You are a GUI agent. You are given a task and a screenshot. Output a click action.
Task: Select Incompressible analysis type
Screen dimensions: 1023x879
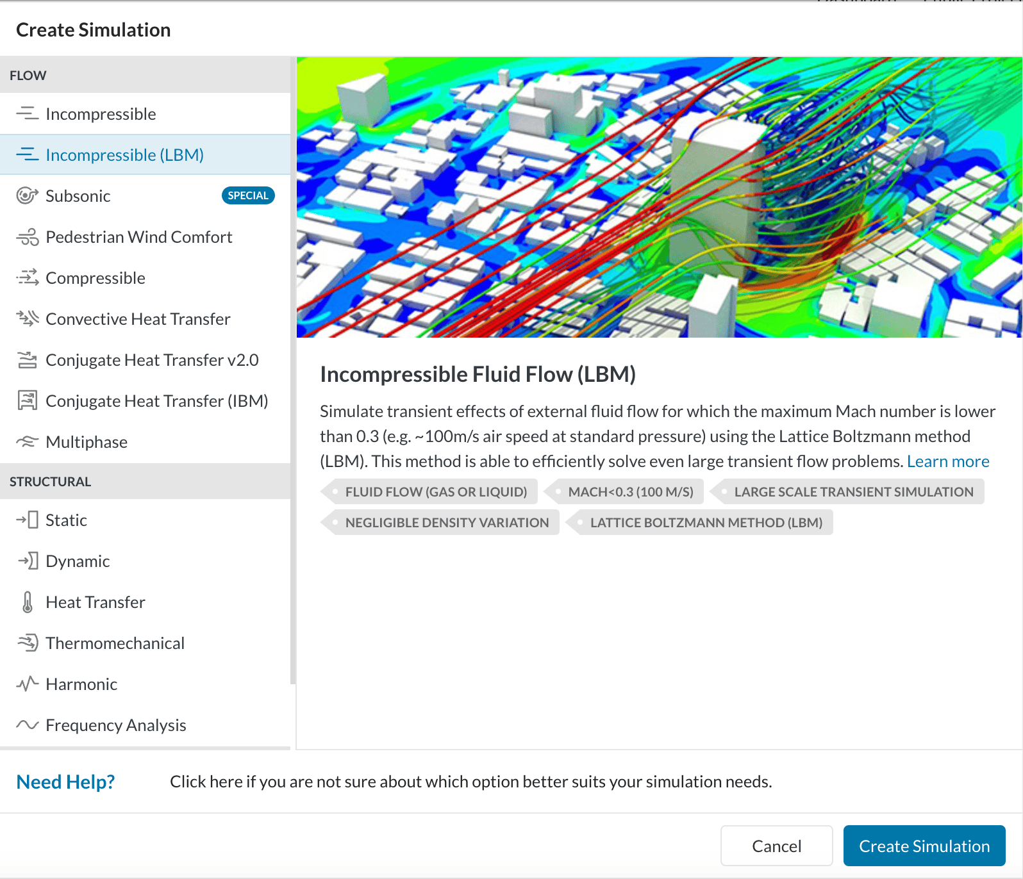tap(101, 114)
